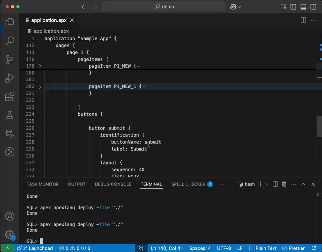Click the 'sequence: 40' line
Viewport: 322px width, 252px height.
click(x=128, y=170)
